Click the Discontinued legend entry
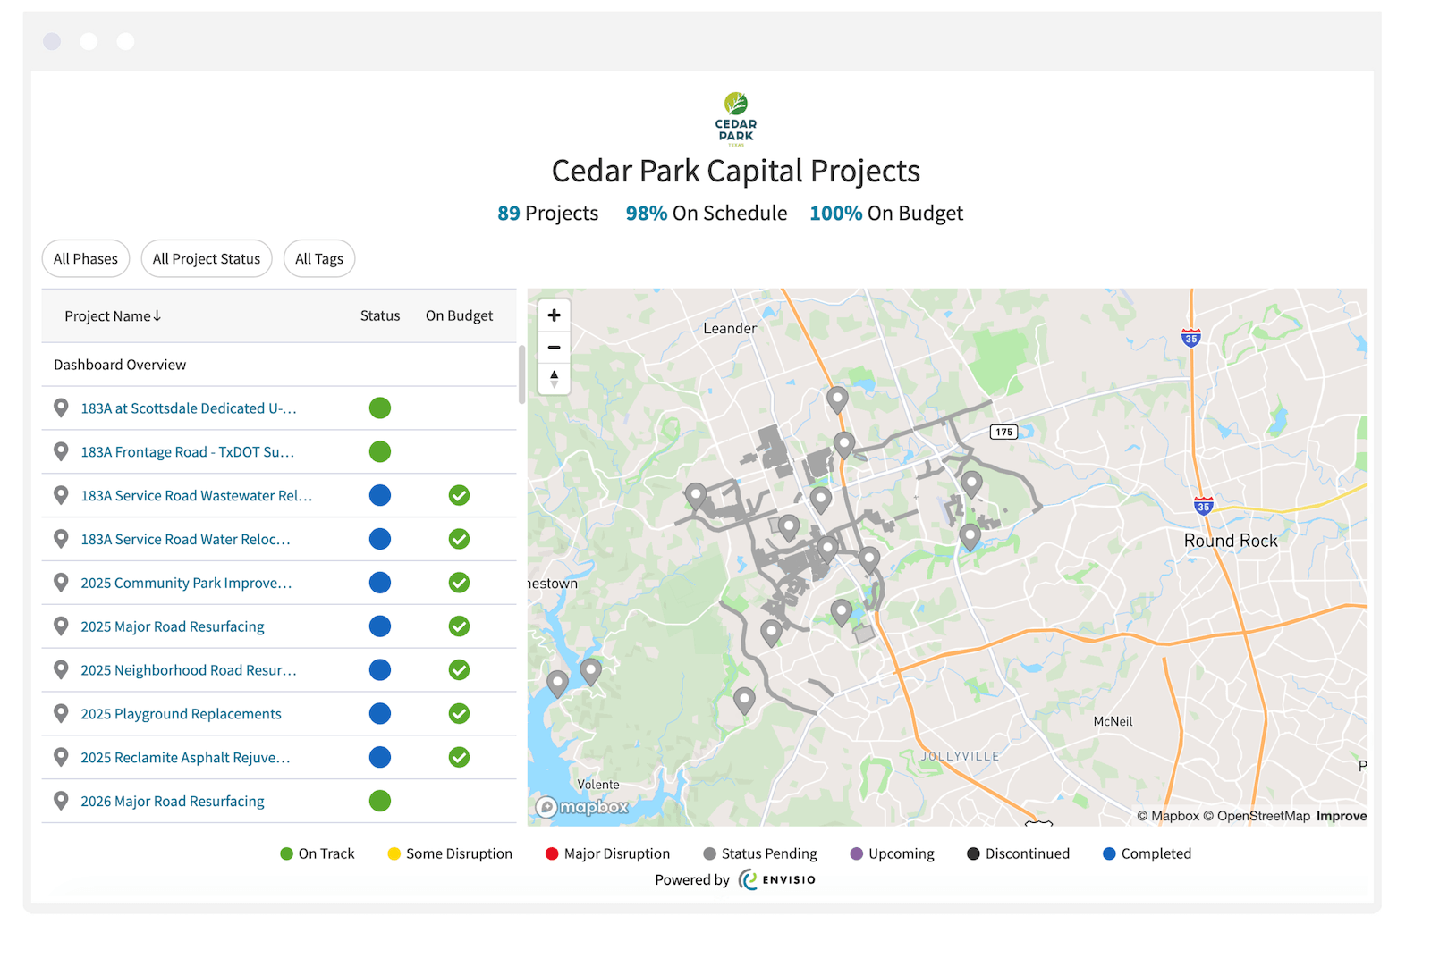The image size is (1431, 958). coord(1018,854)
